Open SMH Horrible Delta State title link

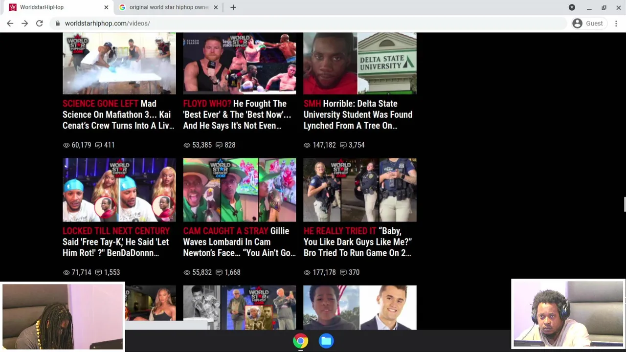pyautogui.click(x=358, y=115)
